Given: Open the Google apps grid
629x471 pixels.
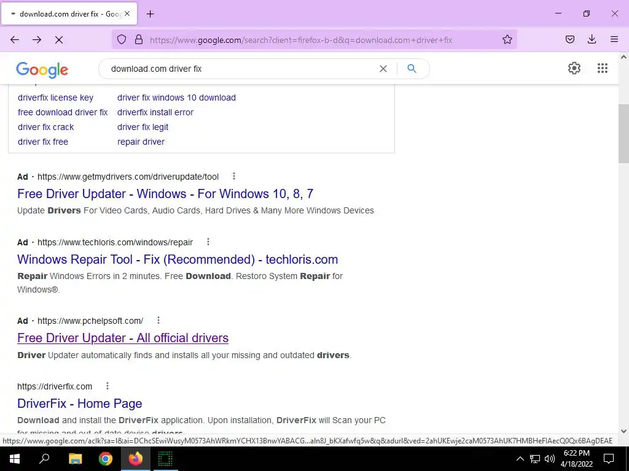Looking at the screenshot, I should pyautogui.click(x=602, y=68).
